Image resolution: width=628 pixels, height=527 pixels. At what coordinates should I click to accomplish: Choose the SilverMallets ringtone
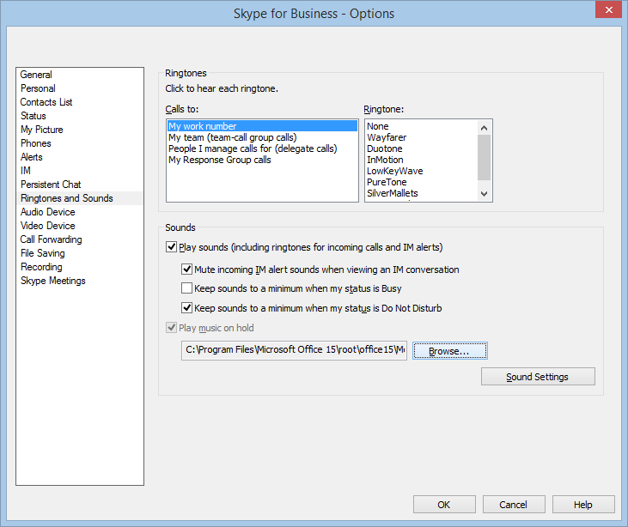393,193
